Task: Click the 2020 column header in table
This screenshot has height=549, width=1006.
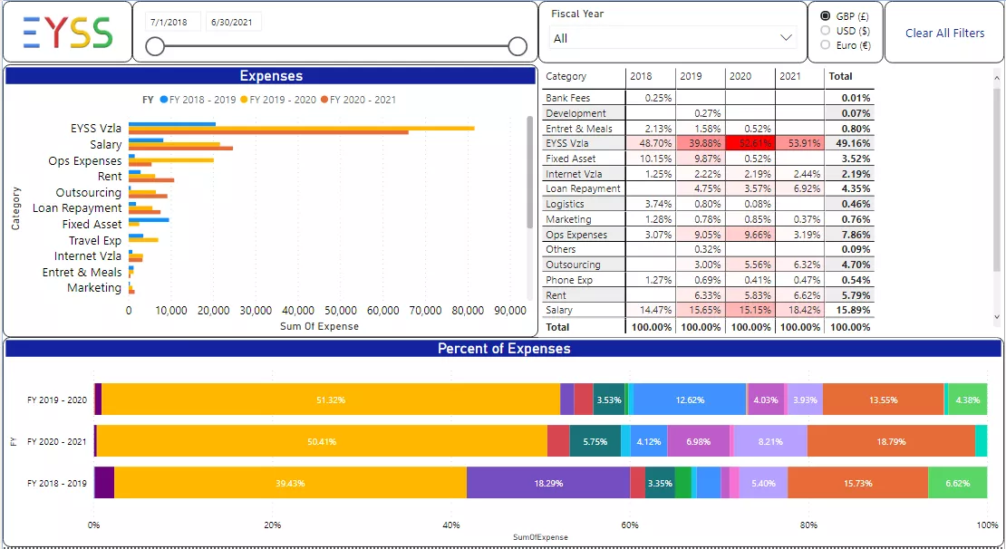Action: [741, 77]
